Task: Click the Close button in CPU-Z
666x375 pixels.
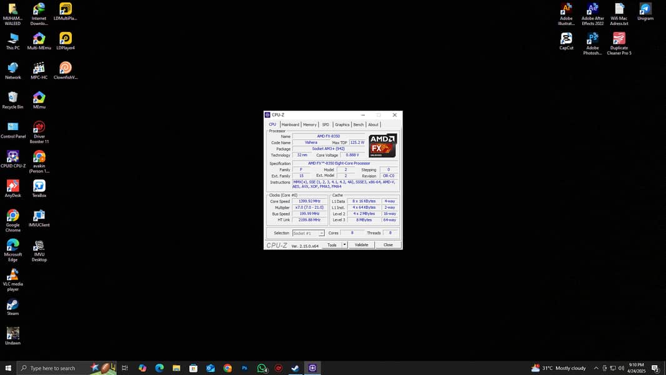Action: (x=388, y=245)
